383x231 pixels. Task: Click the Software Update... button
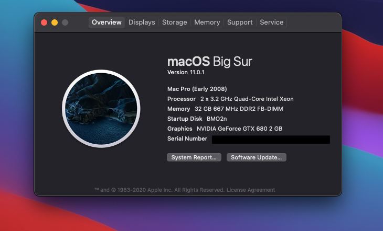257,157
